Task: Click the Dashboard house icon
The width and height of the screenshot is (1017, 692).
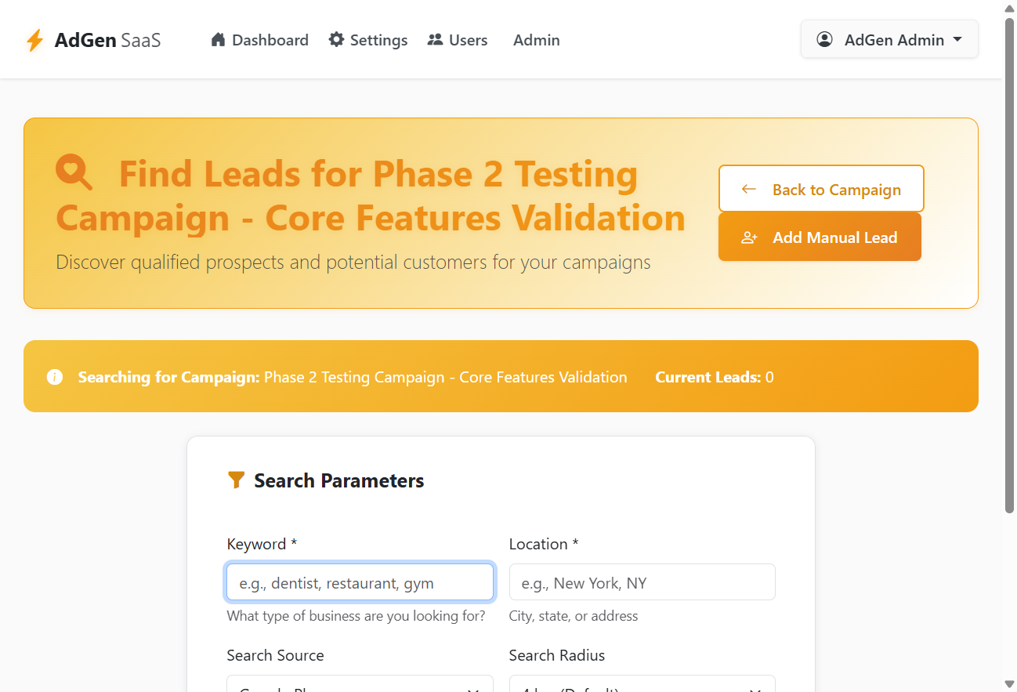Action: (x=219, y=39)
